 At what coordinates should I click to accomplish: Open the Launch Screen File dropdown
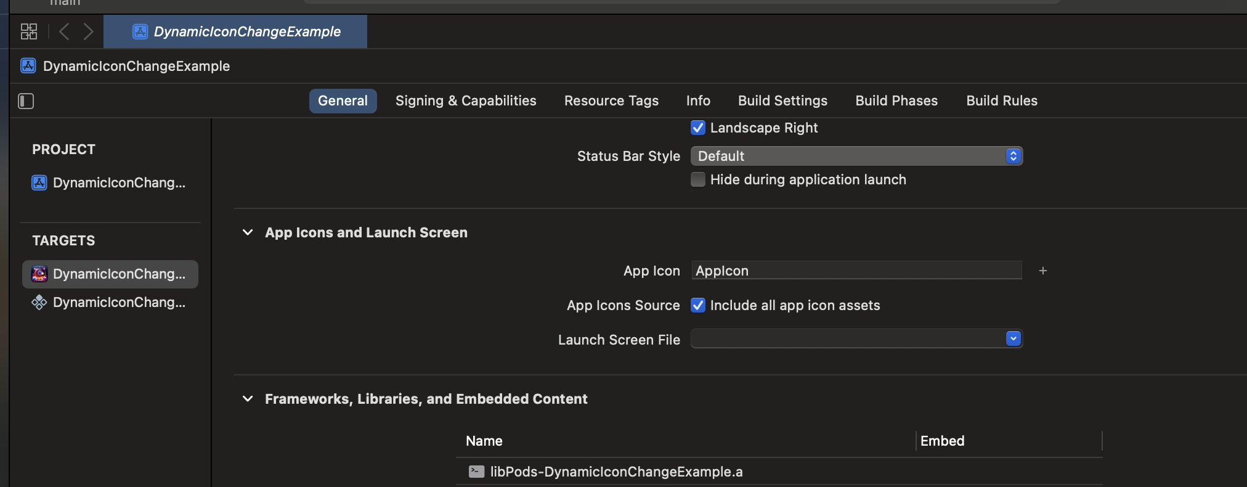click(856, 339)
